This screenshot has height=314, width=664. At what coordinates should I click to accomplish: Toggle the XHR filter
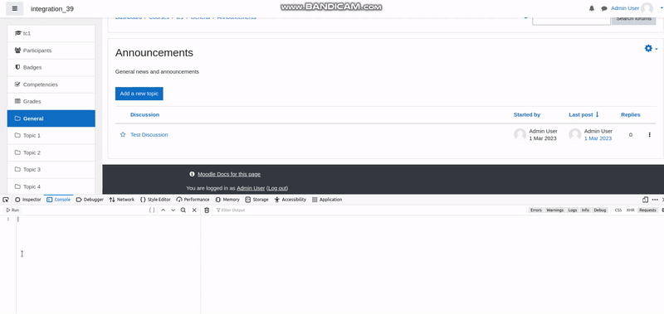[x=631, y=210]
